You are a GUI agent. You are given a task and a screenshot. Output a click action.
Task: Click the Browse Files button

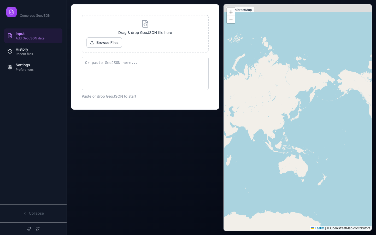point(104,43)
